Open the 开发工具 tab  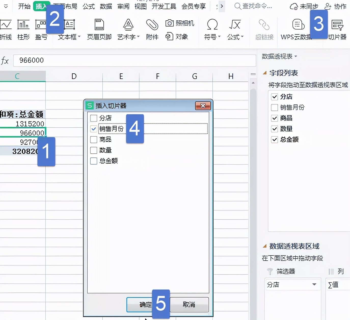pos(164,6)
